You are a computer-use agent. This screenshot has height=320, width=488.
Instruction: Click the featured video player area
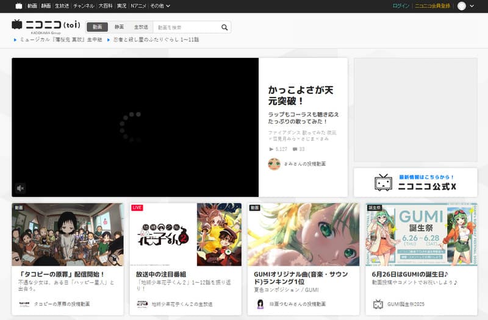point(135,127)
